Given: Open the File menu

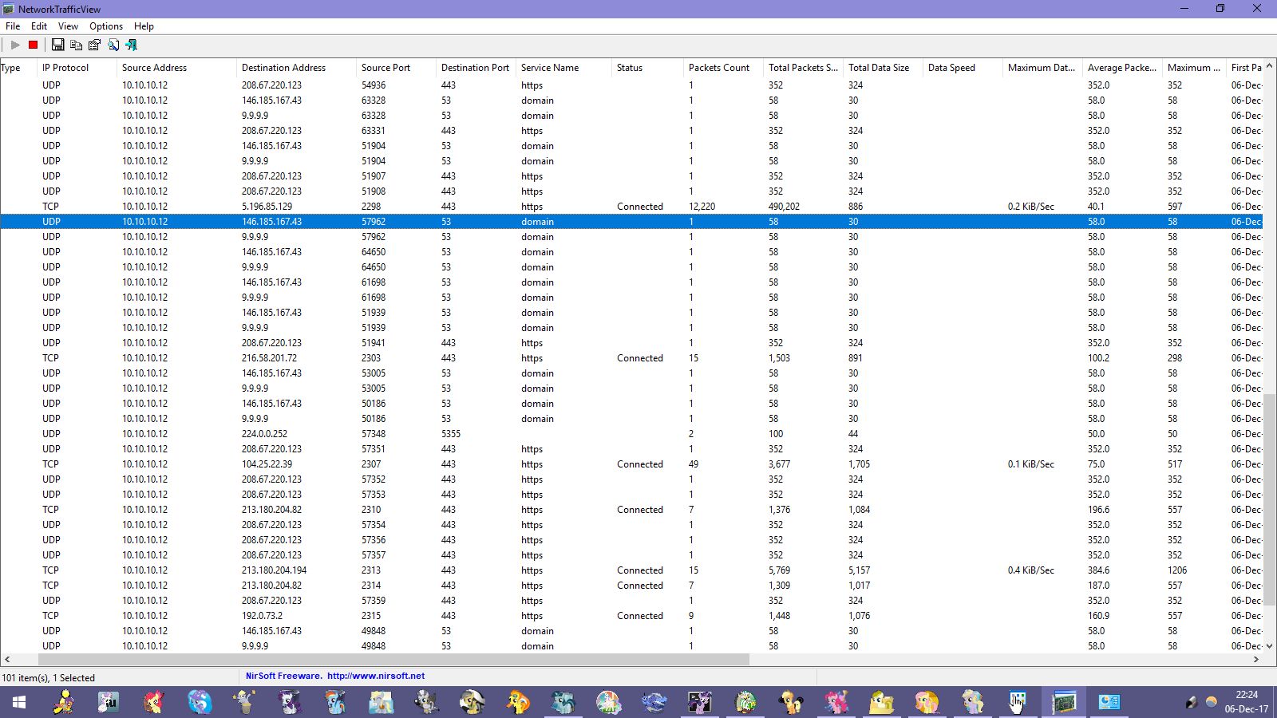Looking at the screenshot, I should (x=13, y=26).
